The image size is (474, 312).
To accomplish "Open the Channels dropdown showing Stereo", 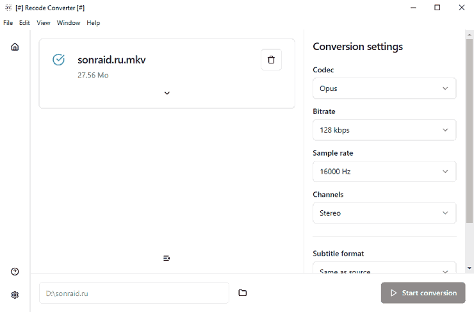I will tap(384, 213).
